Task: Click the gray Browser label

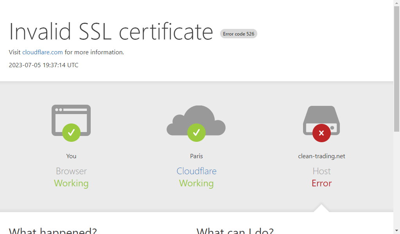Action: click(x=71, y=171)
